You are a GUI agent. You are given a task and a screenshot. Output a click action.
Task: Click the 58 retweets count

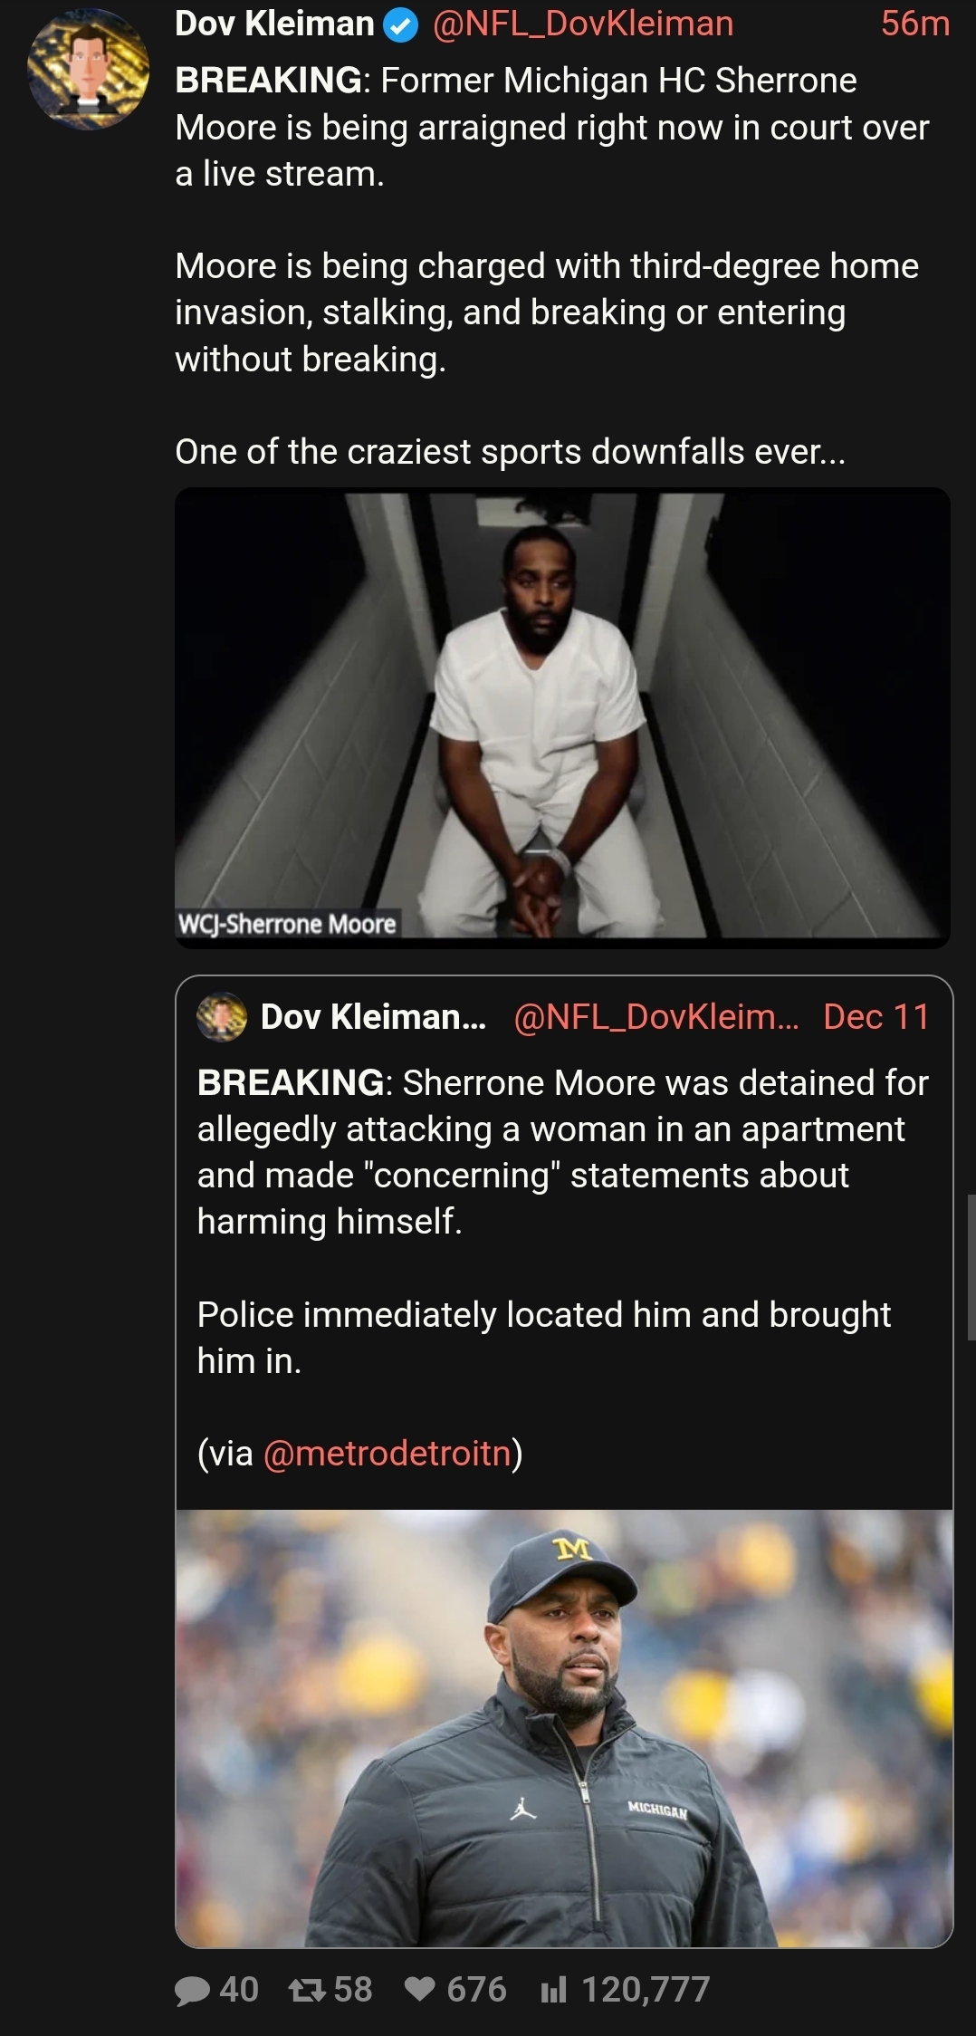point(352,1991)
